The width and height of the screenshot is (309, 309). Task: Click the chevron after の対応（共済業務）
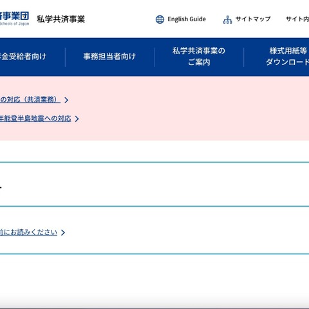pos(66,100)
